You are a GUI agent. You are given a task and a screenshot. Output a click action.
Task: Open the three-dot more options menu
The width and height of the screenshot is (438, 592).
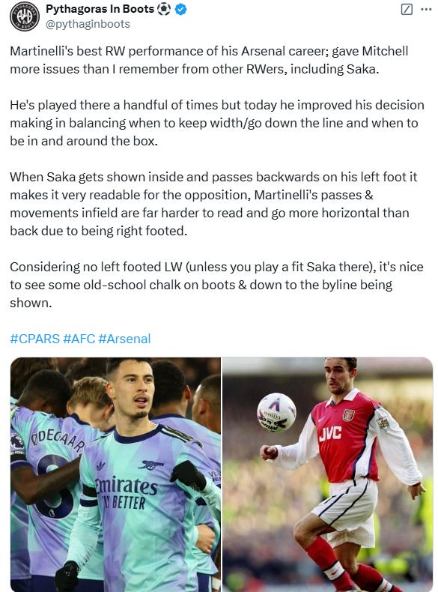[x=426, y=10]
